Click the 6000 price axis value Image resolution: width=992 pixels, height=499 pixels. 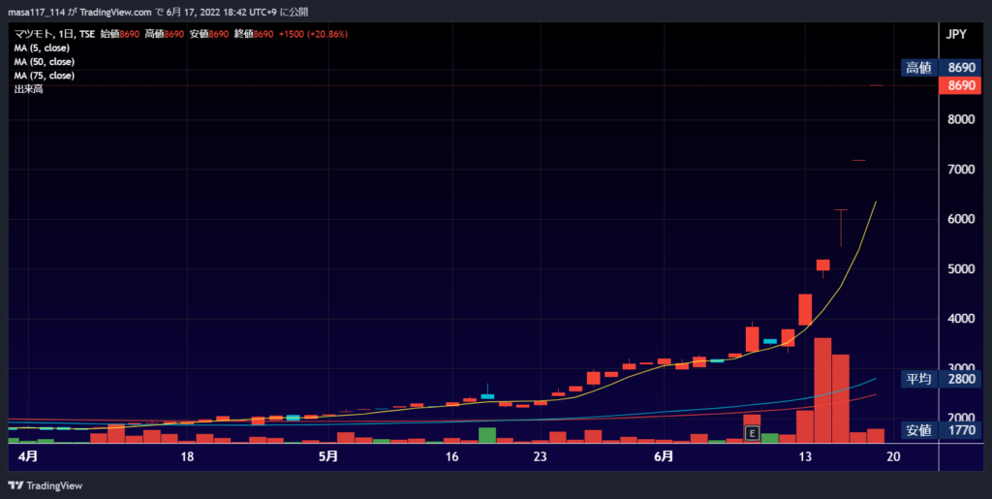(960, 219)
